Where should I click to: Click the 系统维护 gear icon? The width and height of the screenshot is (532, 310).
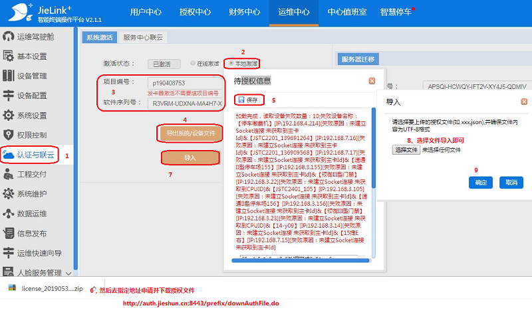point(8,194)
